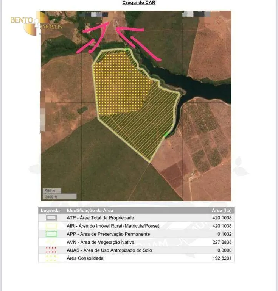The image size is (278, 291).
Task: Click the AVN hatched legend symbol
Action: click(51, 242)
